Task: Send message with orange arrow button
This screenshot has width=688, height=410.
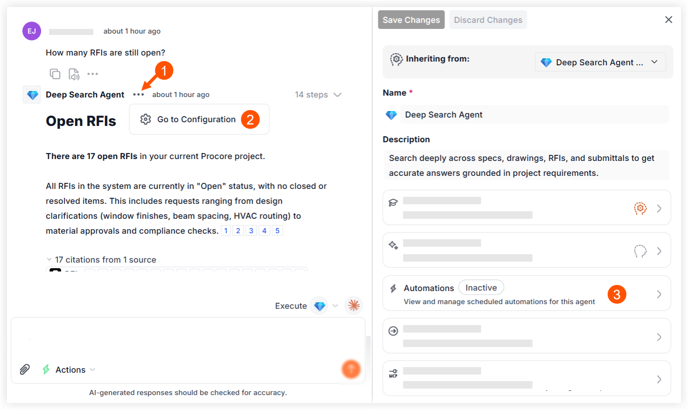Action: 351,369
